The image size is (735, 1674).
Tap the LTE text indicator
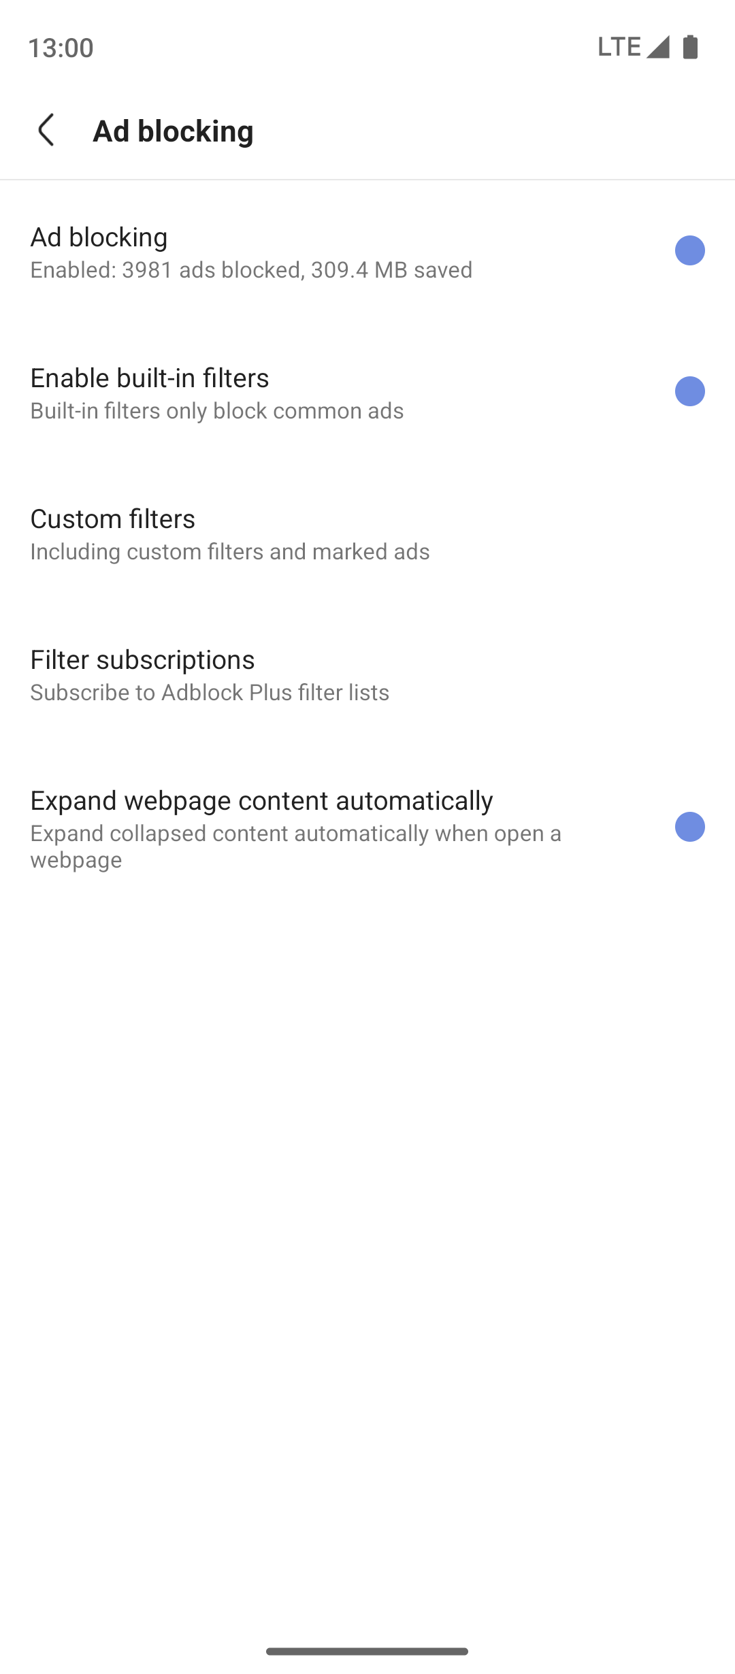[x=619, y=47]
